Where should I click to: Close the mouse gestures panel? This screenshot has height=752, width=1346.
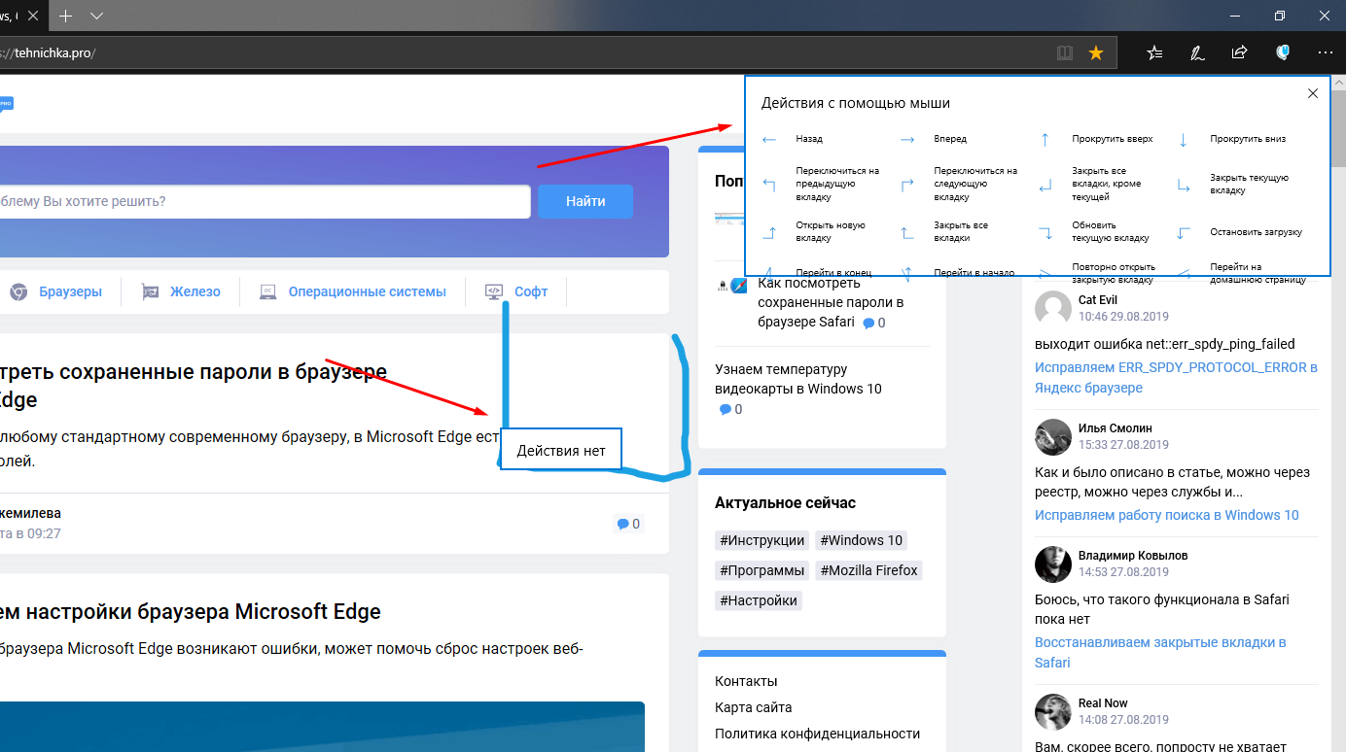[x=1313, y=93]
